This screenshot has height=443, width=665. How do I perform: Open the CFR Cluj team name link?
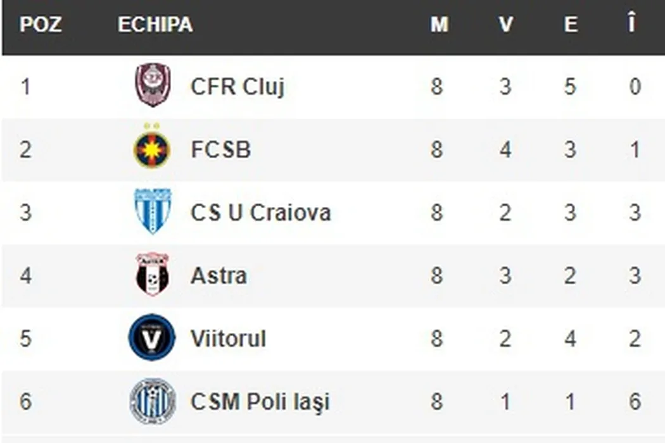237,87
